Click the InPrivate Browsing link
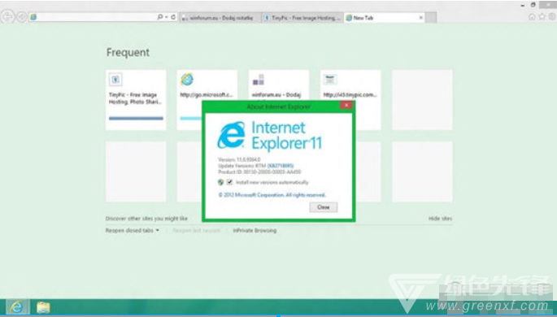Viewport: 557px width, 317px height. [255, 230]
